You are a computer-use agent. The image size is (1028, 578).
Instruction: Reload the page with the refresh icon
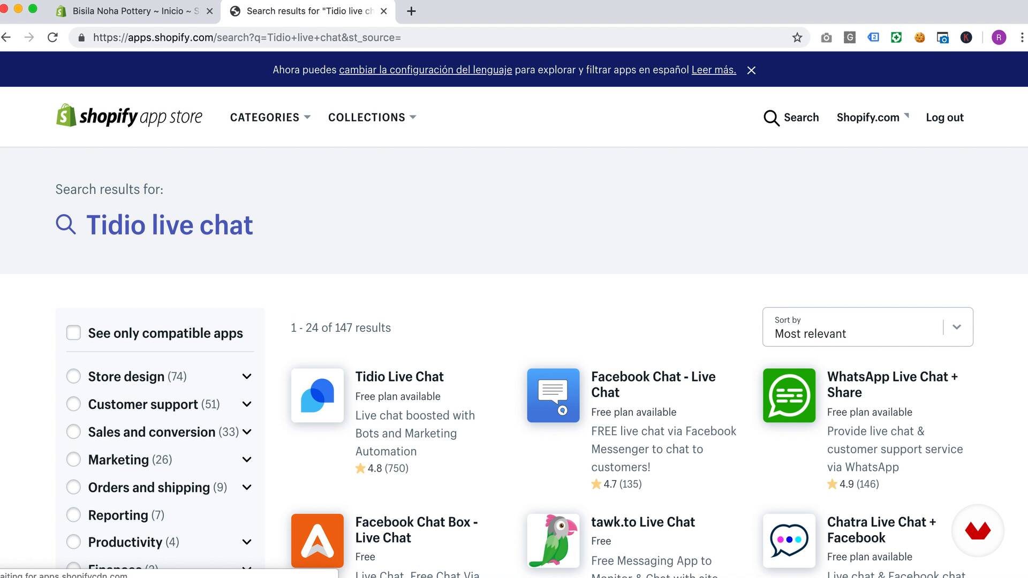click(x=52, y=37)
